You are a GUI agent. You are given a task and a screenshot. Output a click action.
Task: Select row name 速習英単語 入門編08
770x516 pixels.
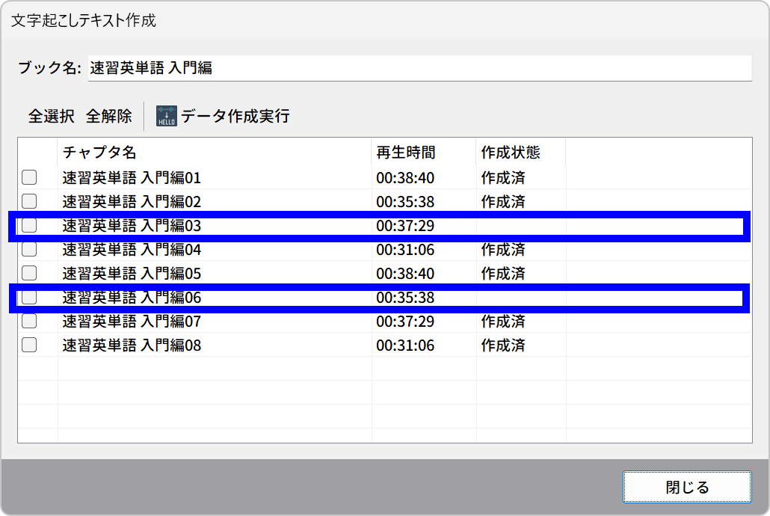pos(132,345)
